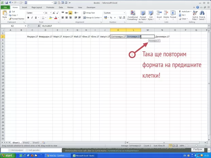Open the font name Calibri dropdown
Image resolution: width=211 pixels, height=158 pixels.
tap(42, 13)
